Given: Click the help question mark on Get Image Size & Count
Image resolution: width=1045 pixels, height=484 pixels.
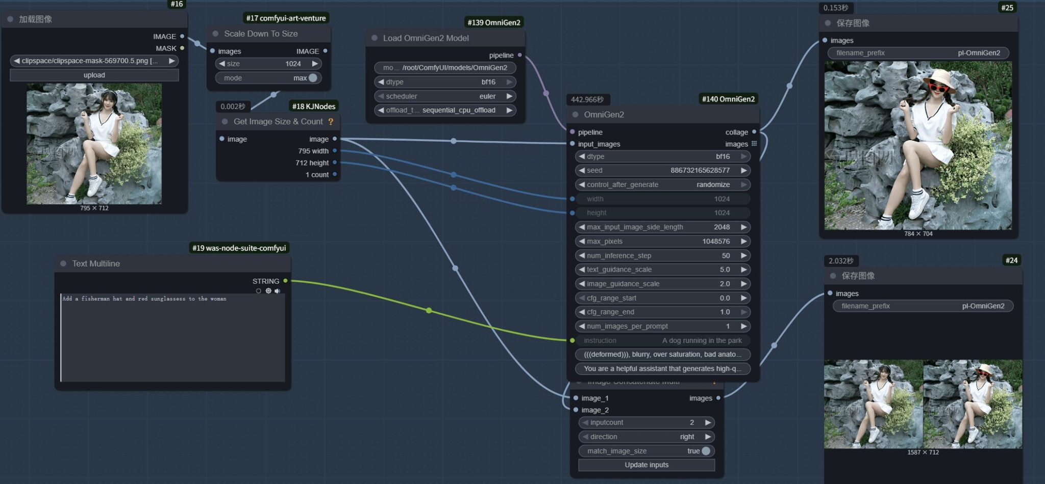Looking at the screenshot, I should [331, 122].
